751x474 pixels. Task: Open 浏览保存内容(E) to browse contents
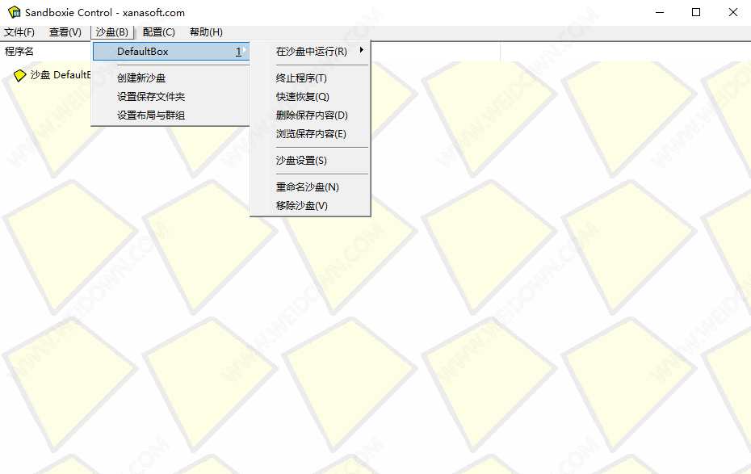[311, 134]
